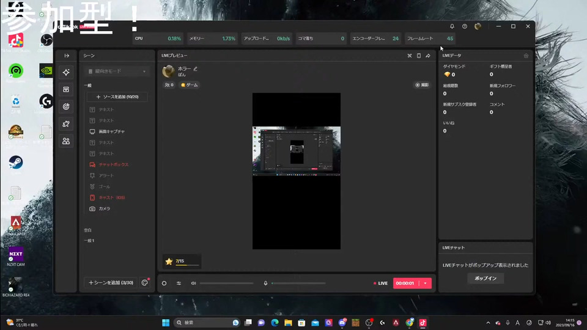Open the 縦向きモード dropdown
The height and width of the screenshot is (330, 587).
[x=117, y=71]
